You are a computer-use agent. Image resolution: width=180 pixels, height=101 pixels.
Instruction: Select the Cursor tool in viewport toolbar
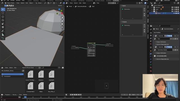point(3,13)
